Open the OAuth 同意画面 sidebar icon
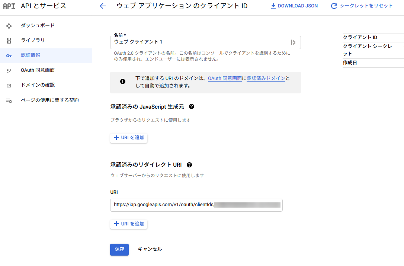Image resolution: width=404 pixels, height=266 pixels. [9, 70]
